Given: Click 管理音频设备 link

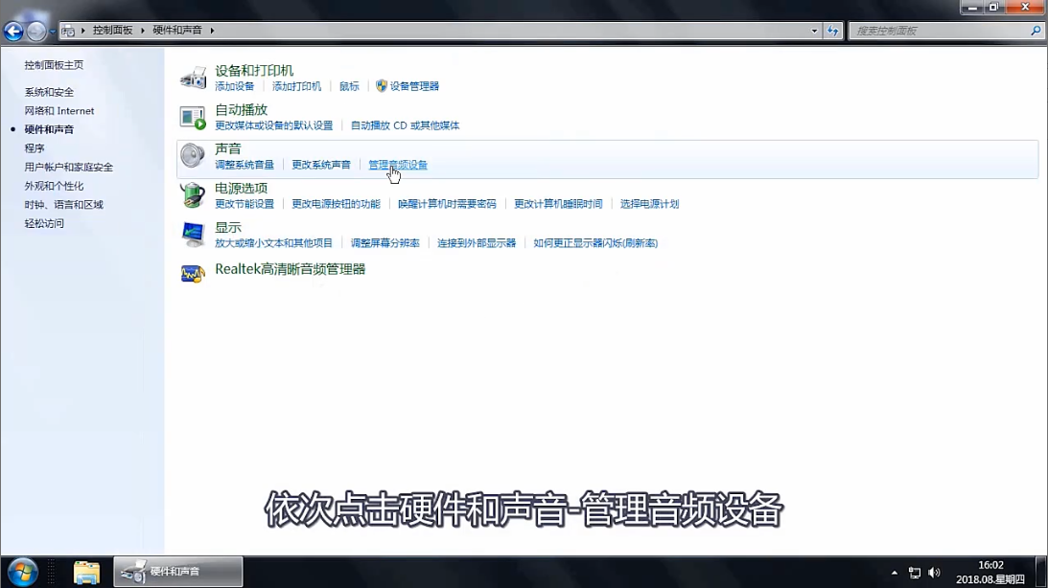Looking at the screenshot, I should (398, 164).
